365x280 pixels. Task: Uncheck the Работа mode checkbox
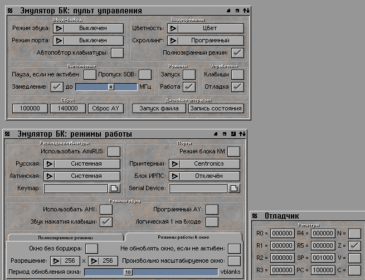click(x=189, y=87)
